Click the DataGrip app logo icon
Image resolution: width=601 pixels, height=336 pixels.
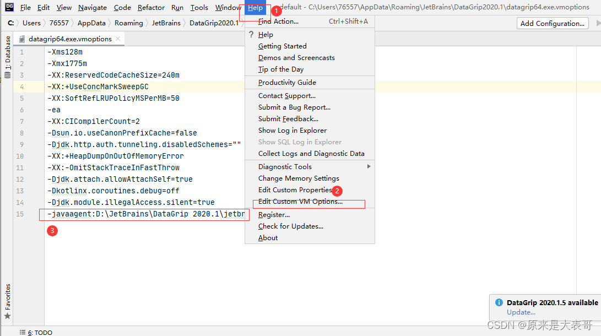(9, 7)
